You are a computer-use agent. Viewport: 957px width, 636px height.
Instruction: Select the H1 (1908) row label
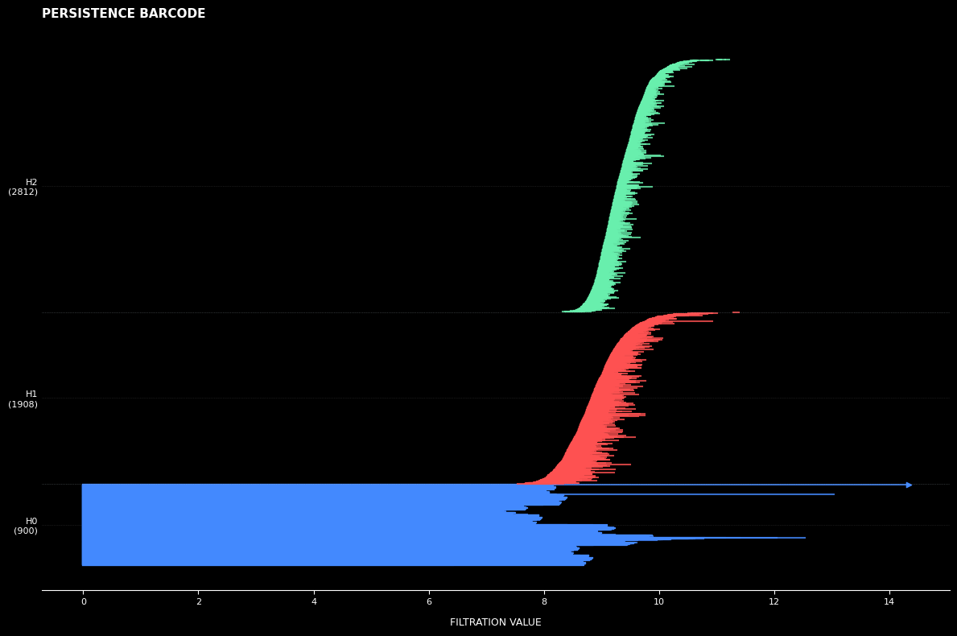23,399
